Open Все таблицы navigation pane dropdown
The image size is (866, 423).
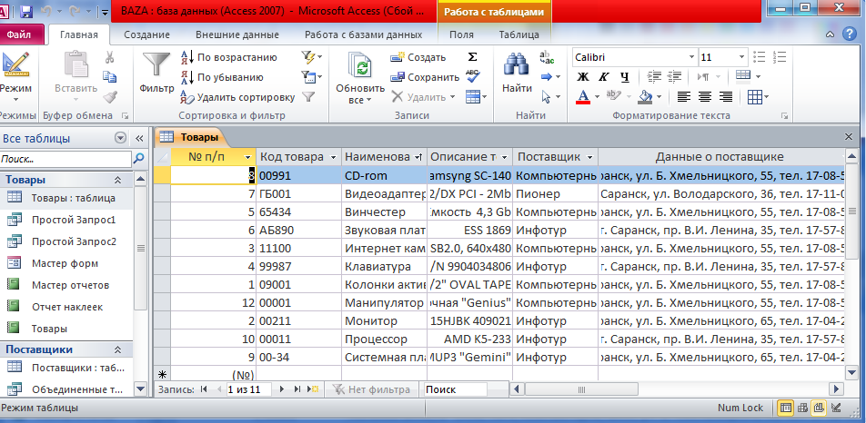(x=120, y=138)
